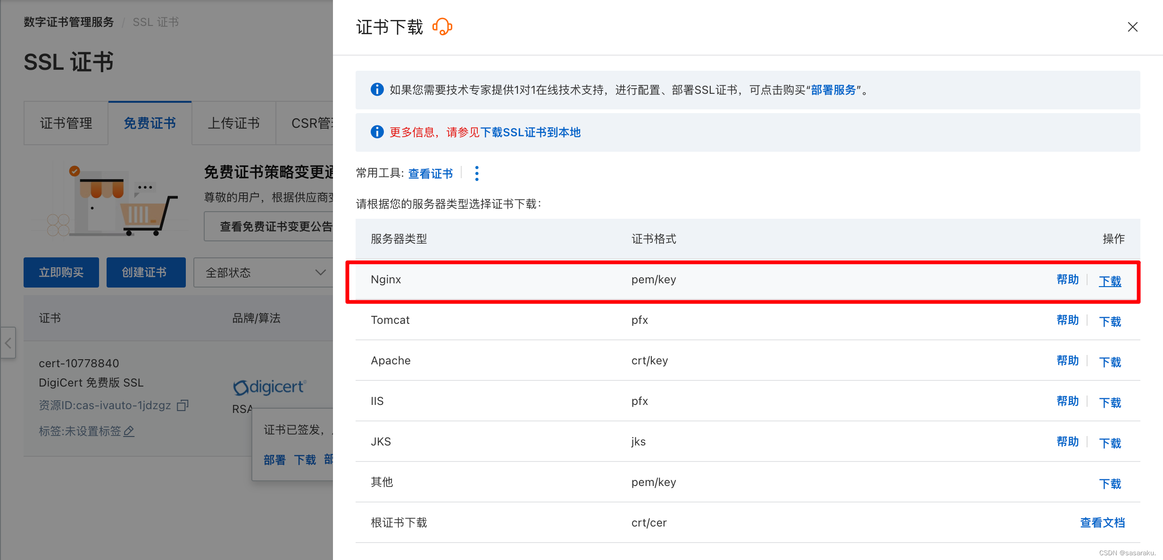This screenshot has width=1163, height=560.
Task: Open 查看文档 for root certificate
Action: tap(1102, 522)
